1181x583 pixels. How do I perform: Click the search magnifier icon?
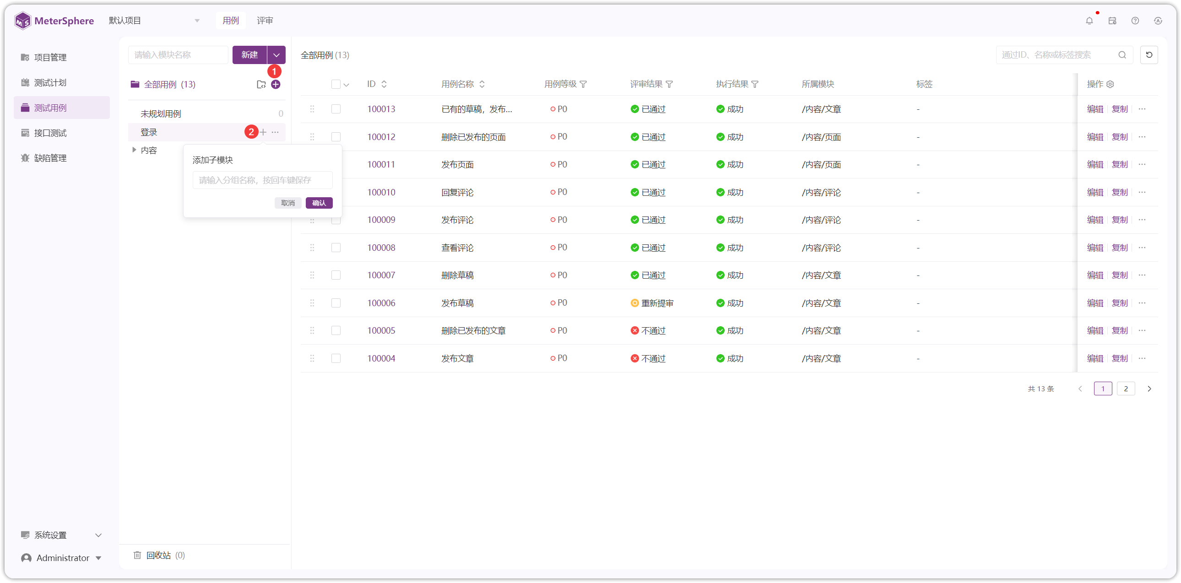(x=1122, y=55)
